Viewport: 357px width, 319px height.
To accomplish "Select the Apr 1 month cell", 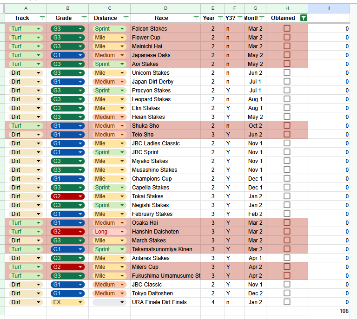I will click(255, 258).
